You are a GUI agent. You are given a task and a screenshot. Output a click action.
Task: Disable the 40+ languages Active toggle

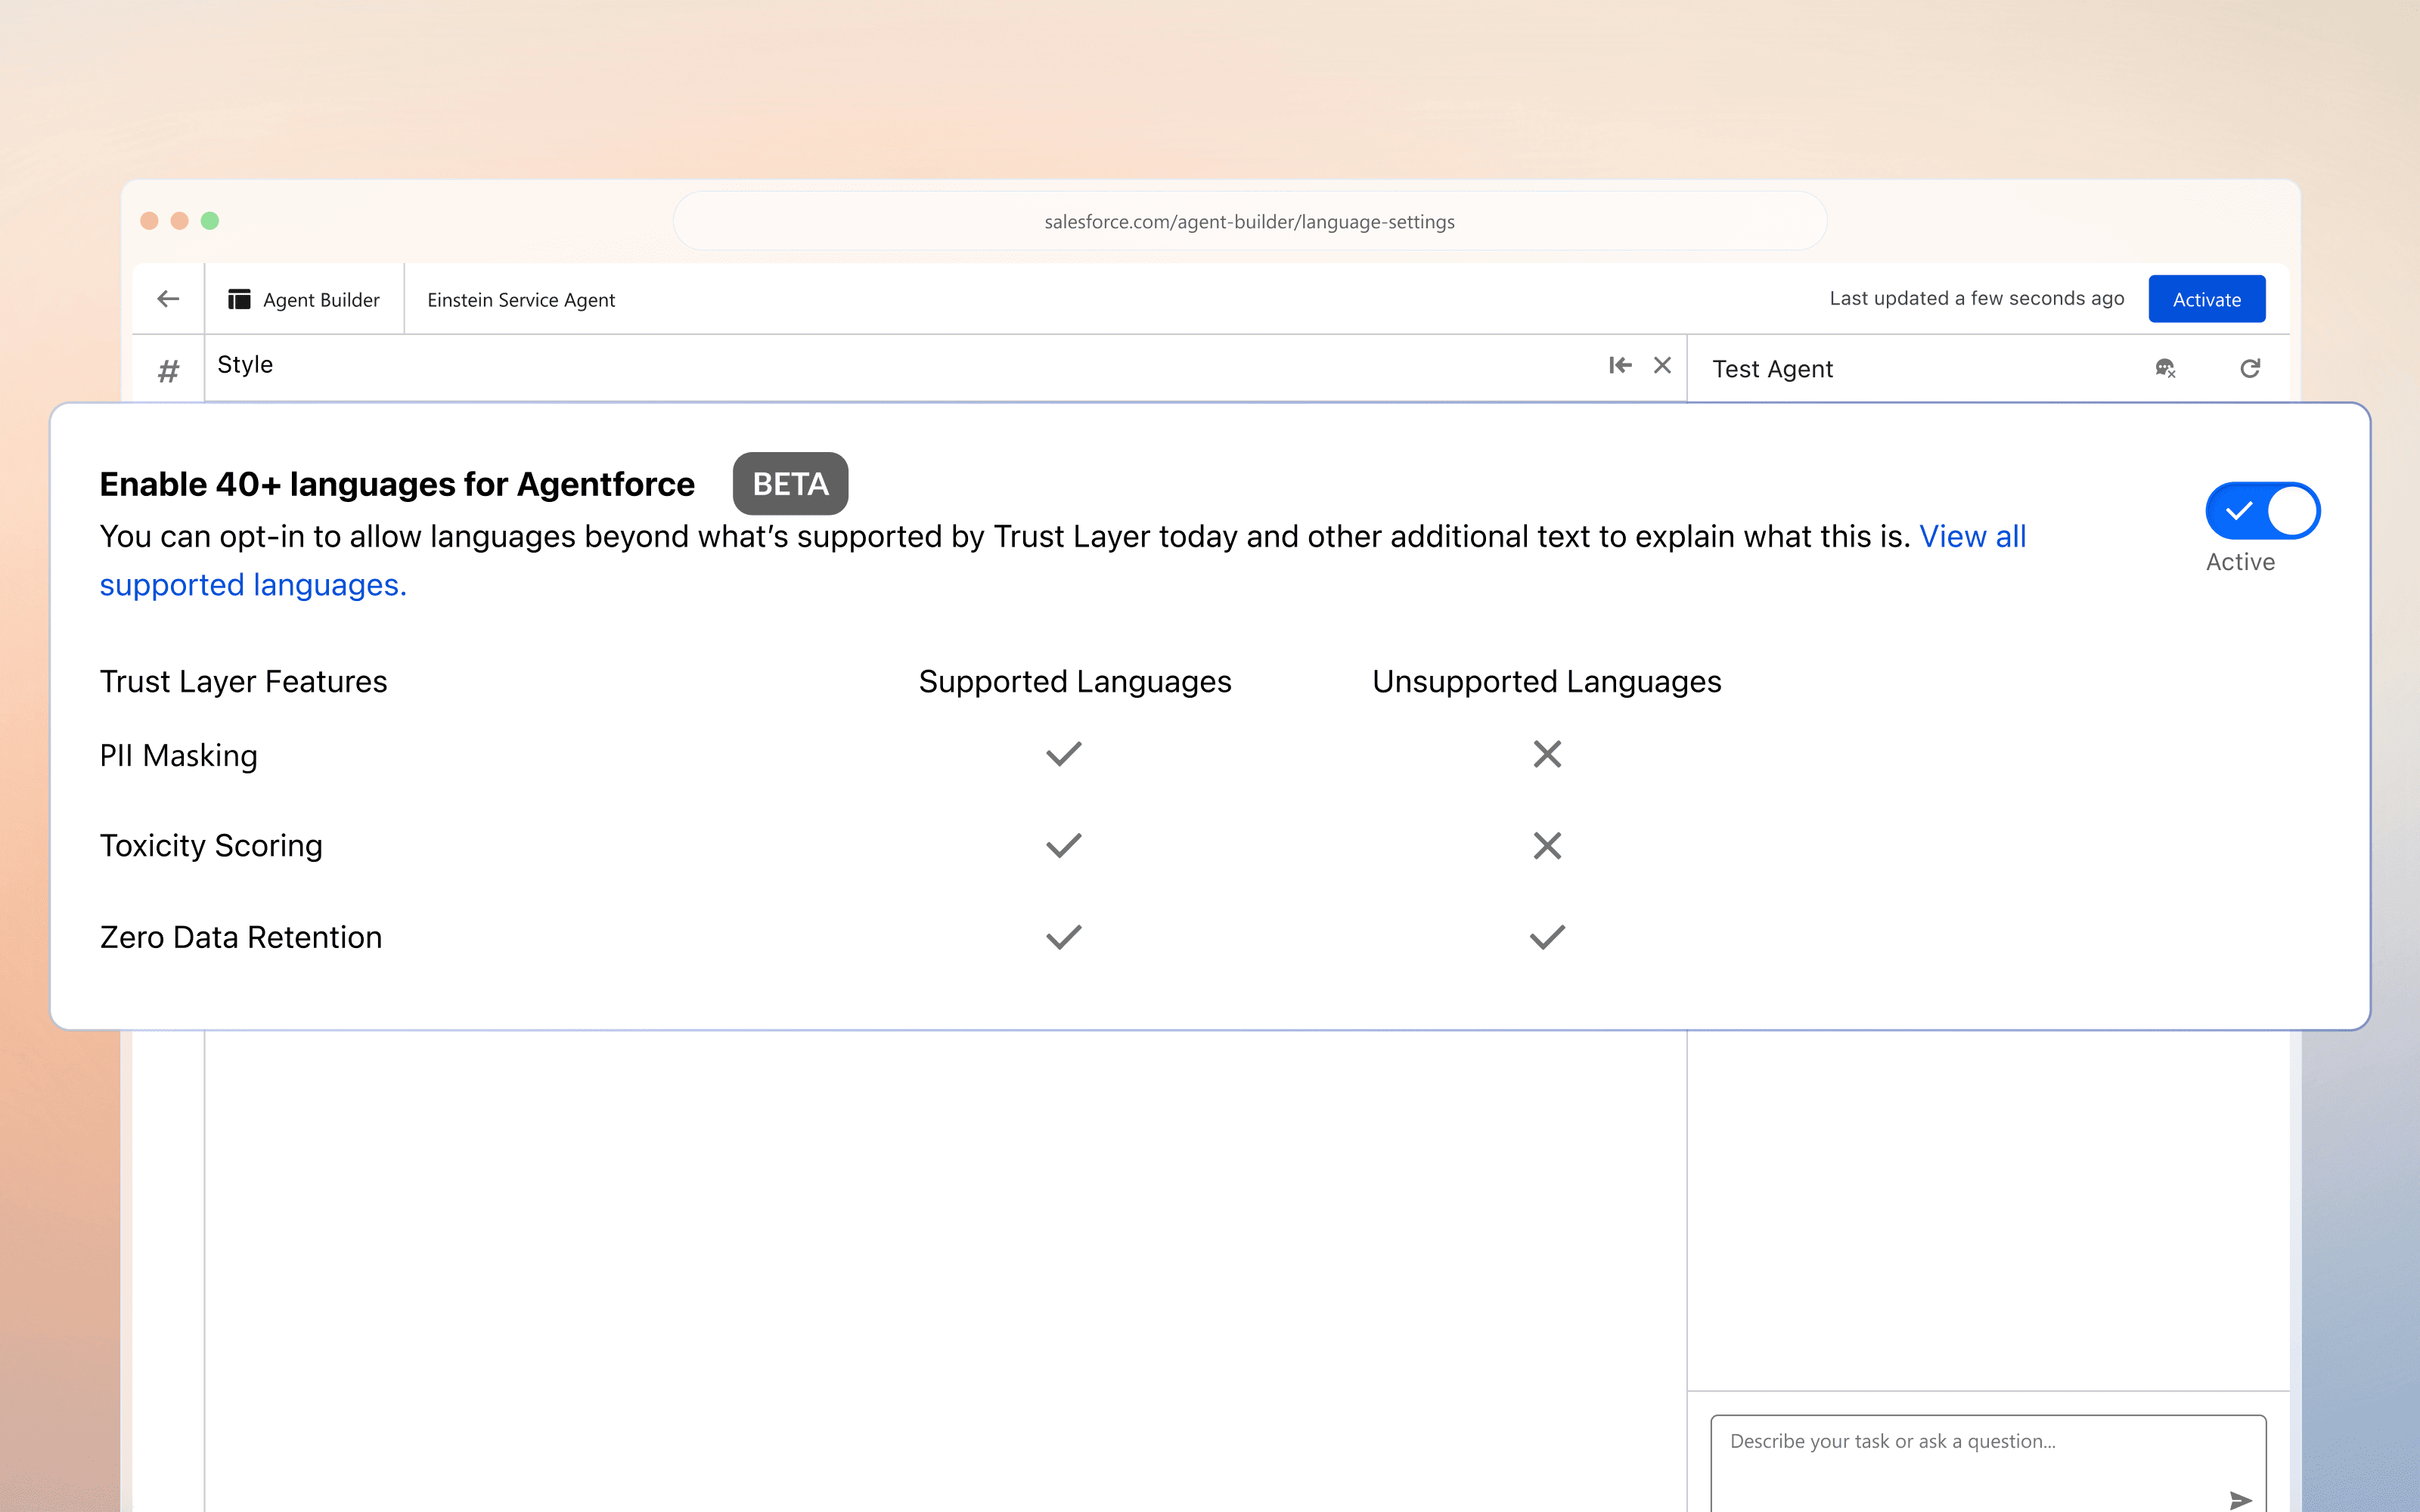[2262, 511]
